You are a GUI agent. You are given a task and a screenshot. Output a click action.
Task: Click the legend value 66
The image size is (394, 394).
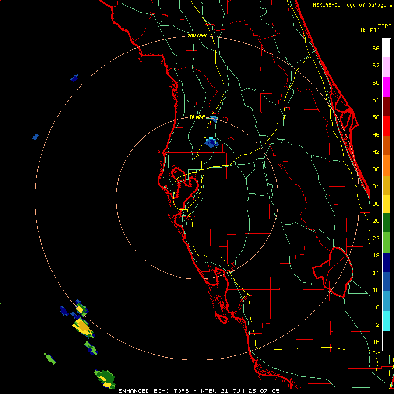(x=376, y=49)
